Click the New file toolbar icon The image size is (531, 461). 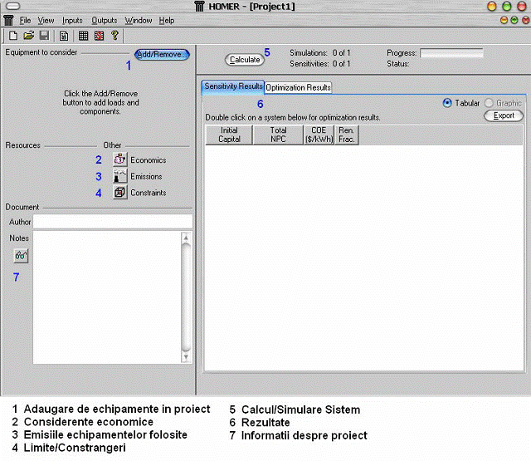pyautogui.click(x=14, y=36)
